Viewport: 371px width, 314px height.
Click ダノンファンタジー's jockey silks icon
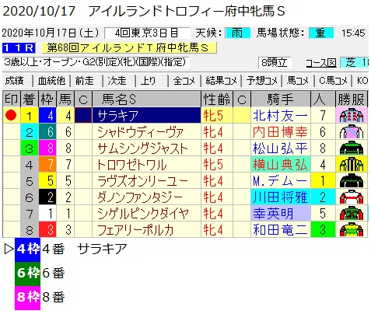point(352,197)
